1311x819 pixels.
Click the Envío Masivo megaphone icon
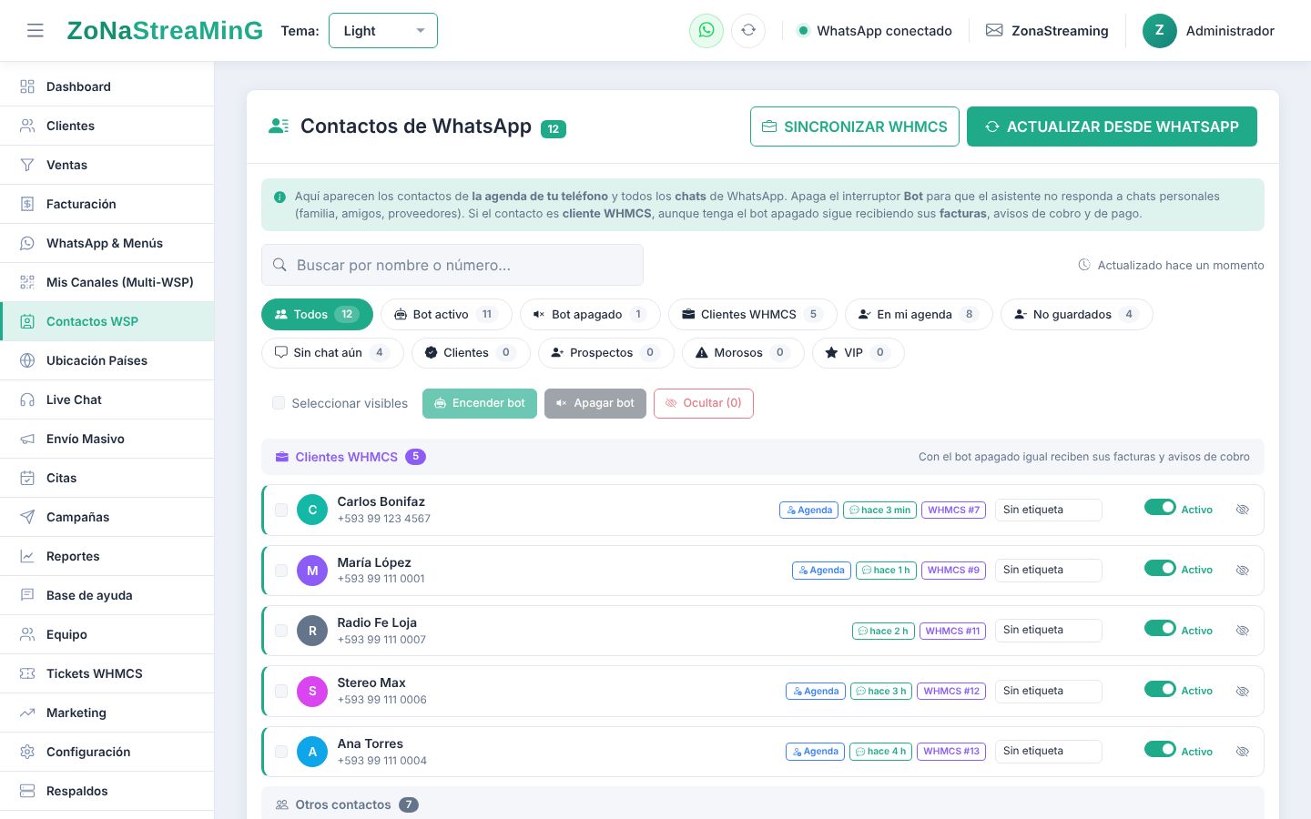click(x=27, y=439)
